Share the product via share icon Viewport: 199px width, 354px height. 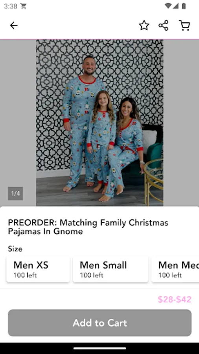pyautogui.click(x=164, y=25)
